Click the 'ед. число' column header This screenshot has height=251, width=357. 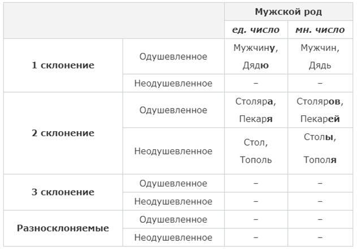255,29
